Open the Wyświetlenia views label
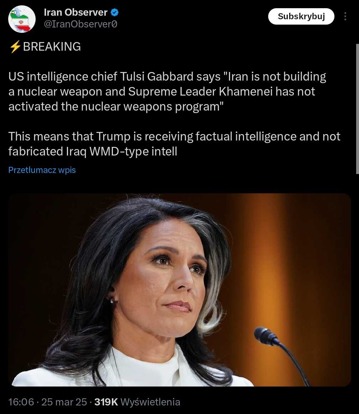The width and height of the screenshot is (359, 414). [x=150, y=402]
